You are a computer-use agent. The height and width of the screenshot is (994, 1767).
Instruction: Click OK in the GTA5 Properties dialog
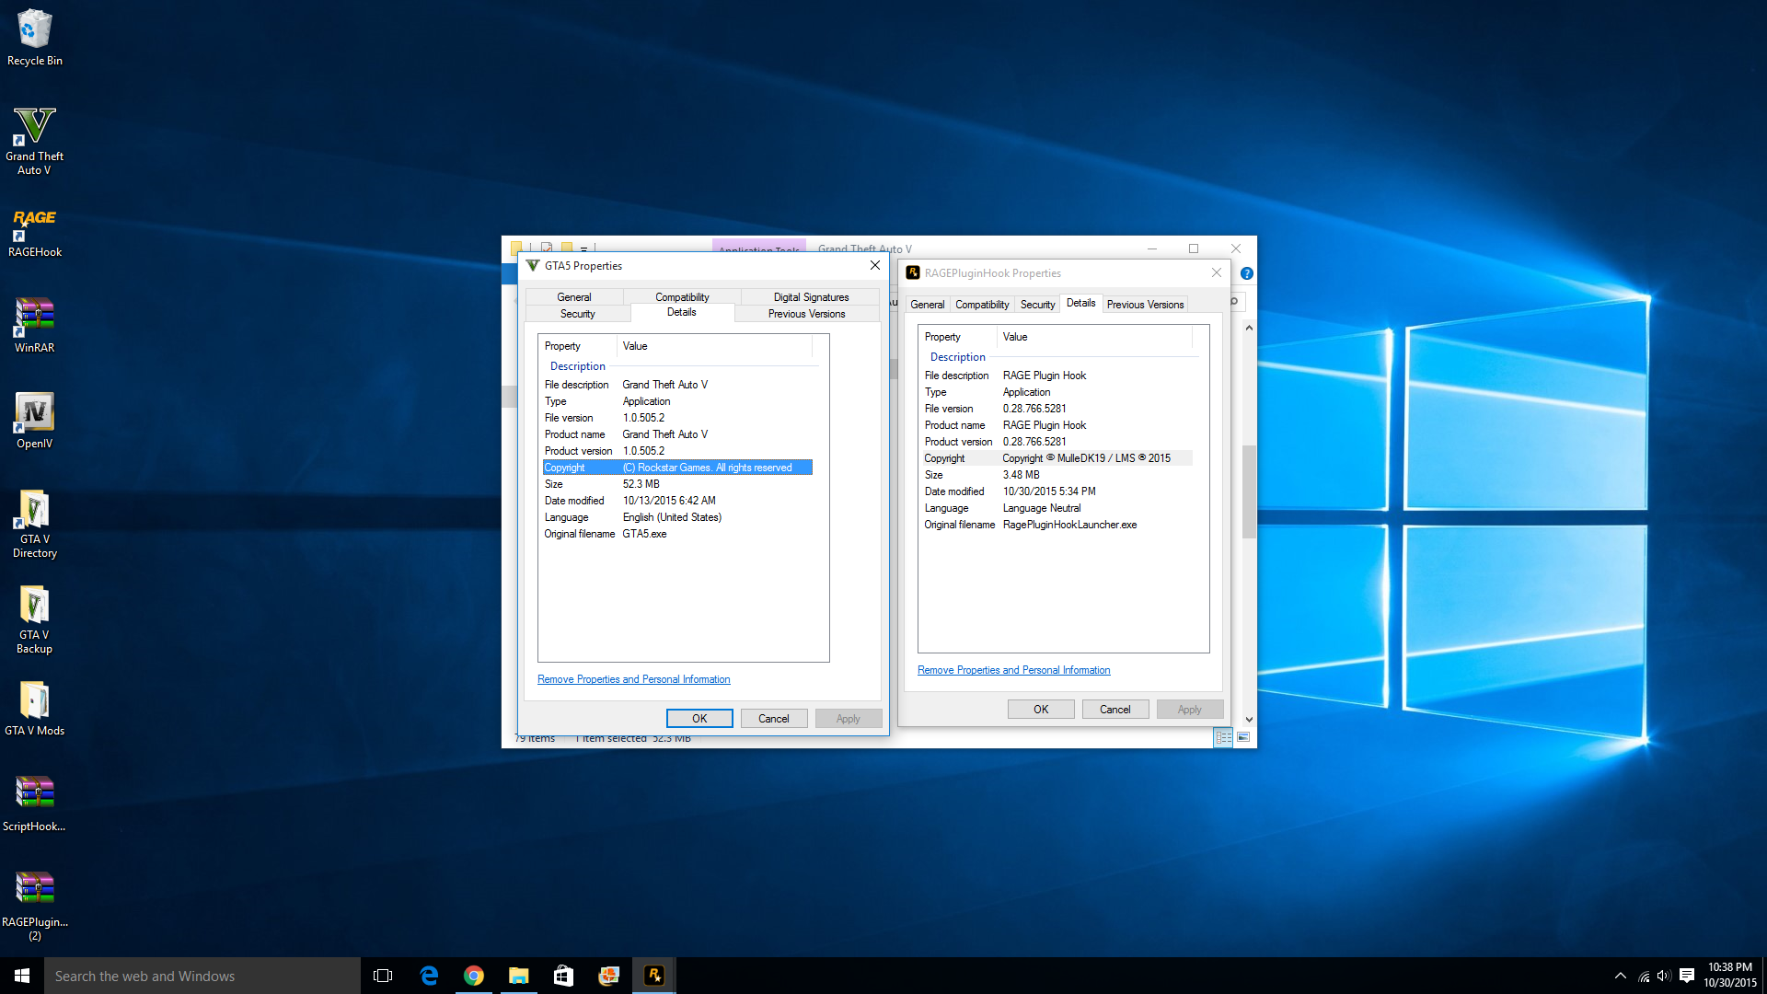pos(699,719)
